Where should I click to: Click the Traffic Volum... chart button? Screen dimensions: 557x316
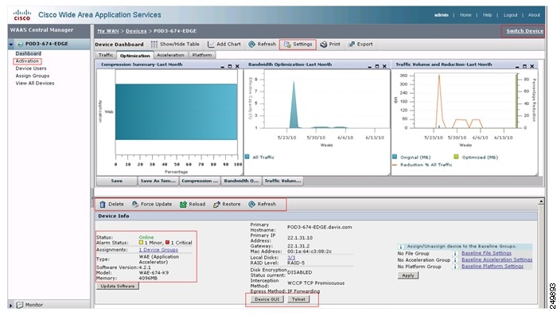coord(282,181)
